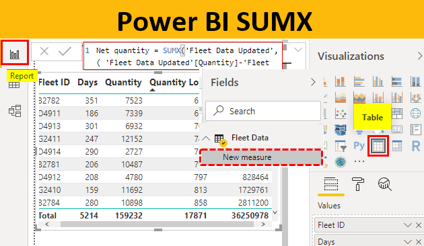Image resolution: width=424 pixels, height=246 pixels.
Task: Click the table's horizontal scroll left arrow
Action: coord(47,224)
